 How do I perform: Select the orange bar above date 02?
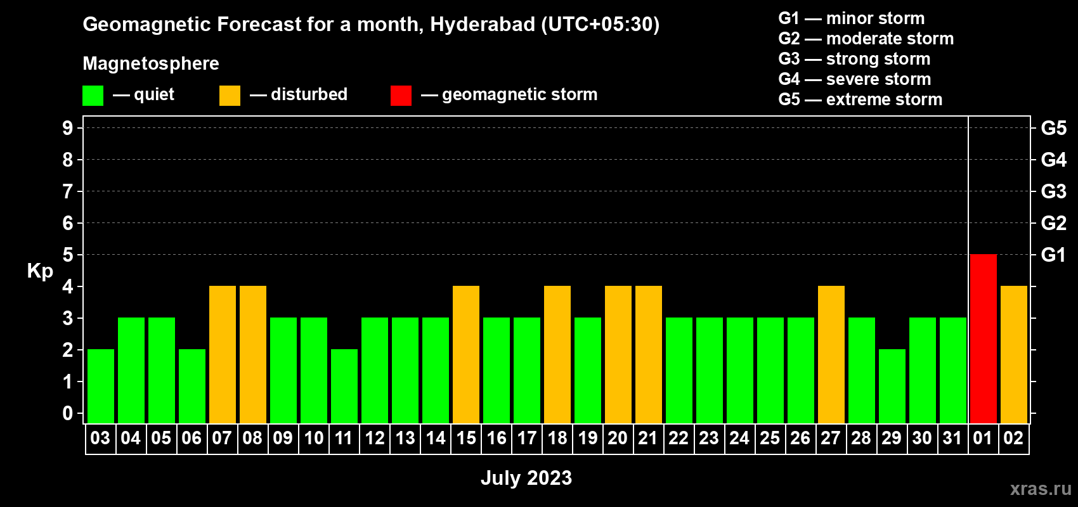(x=1013, y=354)
